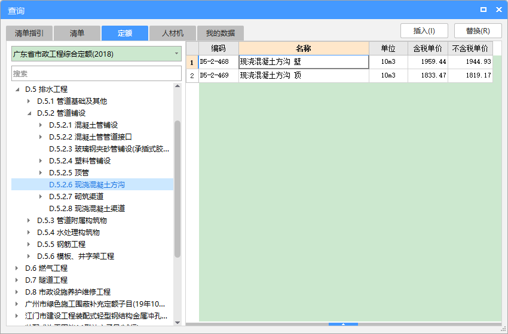Expand D.5.4 水处理构筑物 arrow
The image size is (508, 334).
[x=29, y=232]
